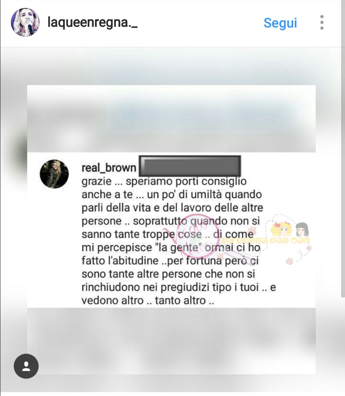Click the yellow "le bimbe del web" watermark text
Image resolution: width=345 pixels, height=396 pixels.
pos(265,240)
